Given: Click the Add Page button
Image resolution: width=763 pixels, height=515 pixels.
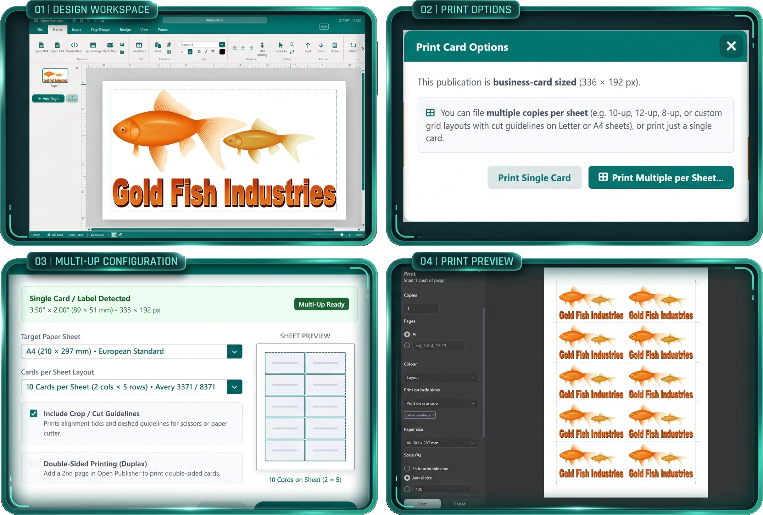Looking at the screenshot, I should point(48,99).
